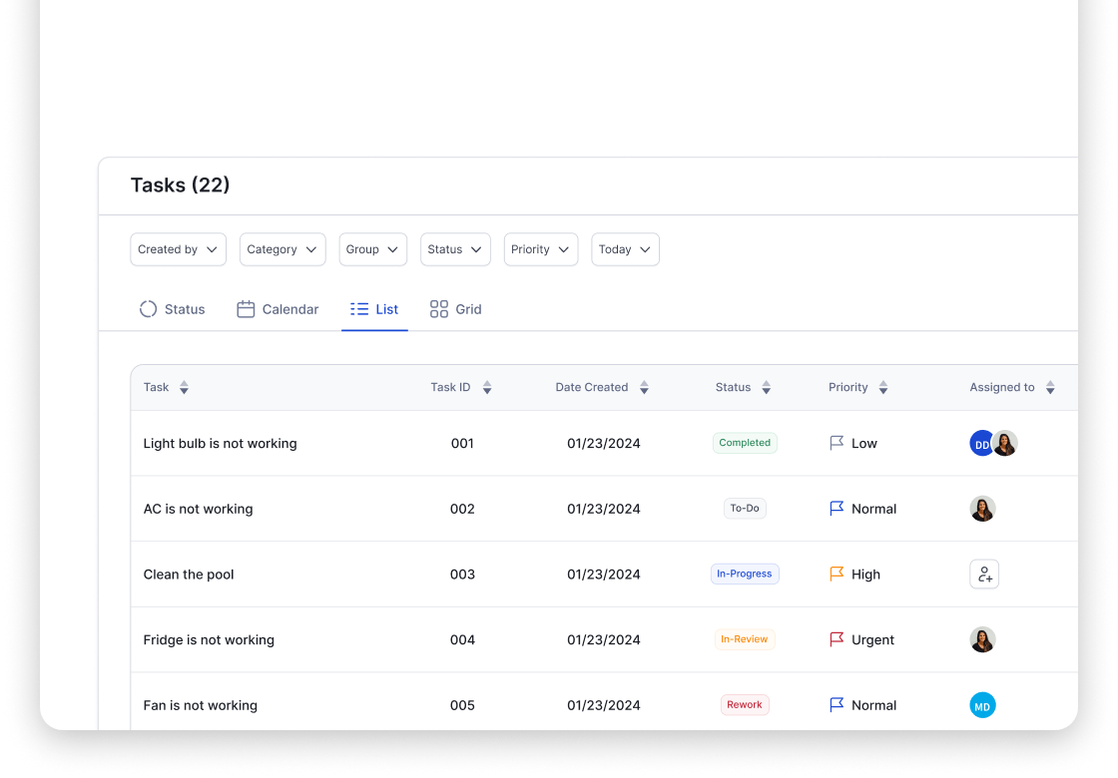Click the Urgent red flag on Fridge task

coord(838,639)
